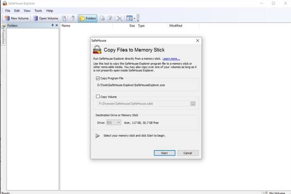Sort by Name column header
This screenshot has height=194, width=291.
pyautogui.click(x=86, y=26)
